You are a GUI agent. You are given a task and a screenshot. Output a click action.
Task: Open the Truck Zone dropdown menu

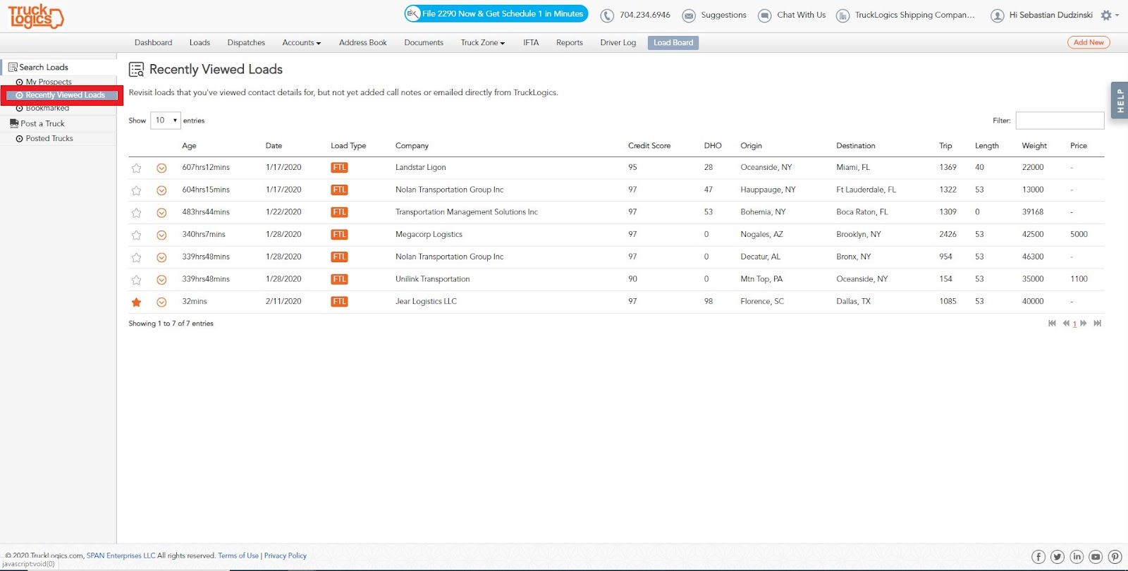483,43
